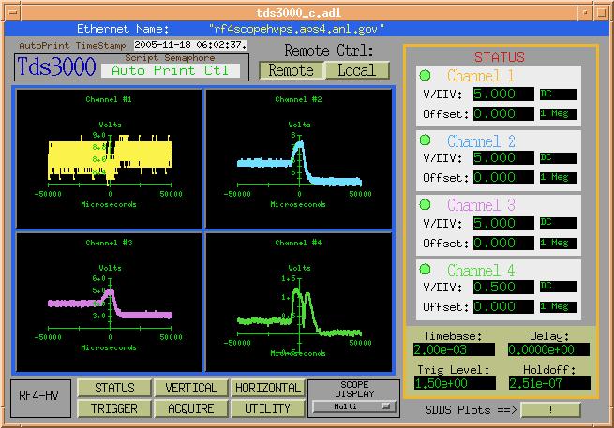Click the Channel #4 green waveform plot
This screenshot has width=614, height=428.
click(x=298, y=302)
